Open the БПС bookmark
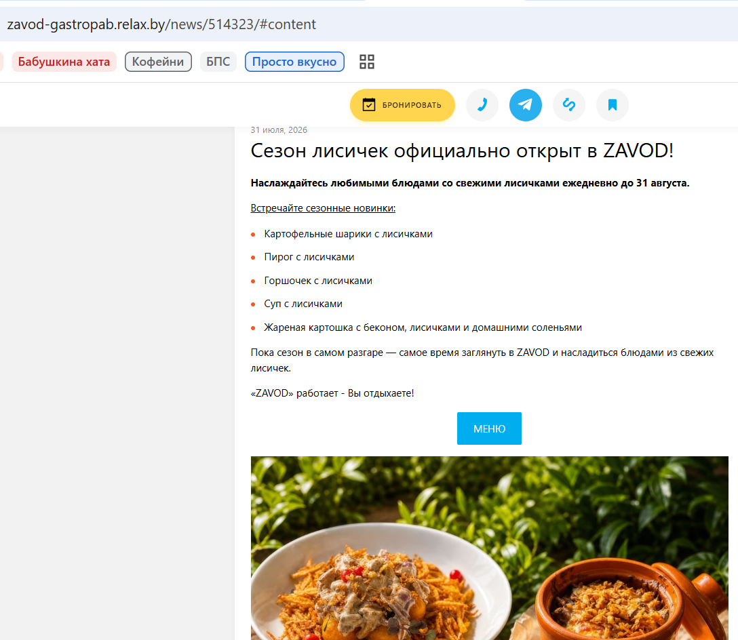This screenshot has width=738, height=640. (x=218, y=62)
